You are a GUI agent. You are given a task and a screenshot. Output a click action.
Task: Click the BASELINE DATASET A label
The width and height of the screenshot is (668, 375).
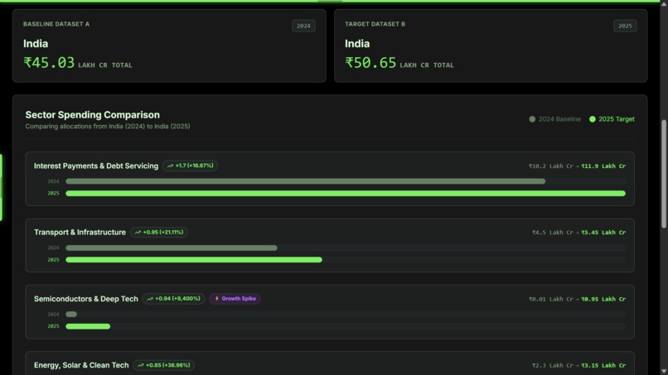(x=56, y=24)
